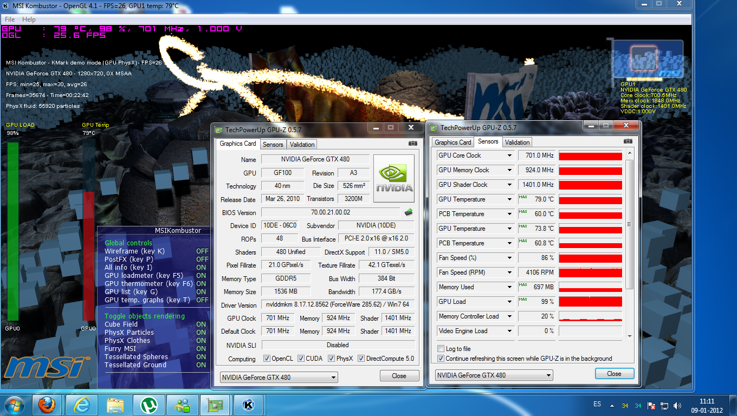The width and height of the screenshot is (737, 416).
Task: Click the Bandwidth field 177.4 GB/s
Action: click(386, 291)
